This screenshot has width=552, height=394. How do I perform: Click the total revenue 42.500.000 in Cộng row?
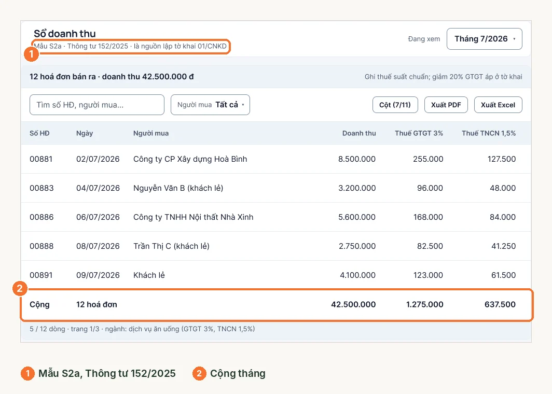pos(353,304)
